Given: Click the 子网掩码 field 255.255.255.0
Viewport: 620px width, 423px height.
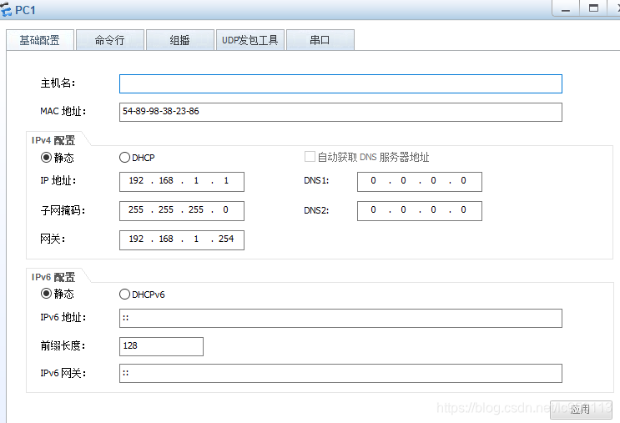Looking at the screenshot, I should click(x=181, y=211).
